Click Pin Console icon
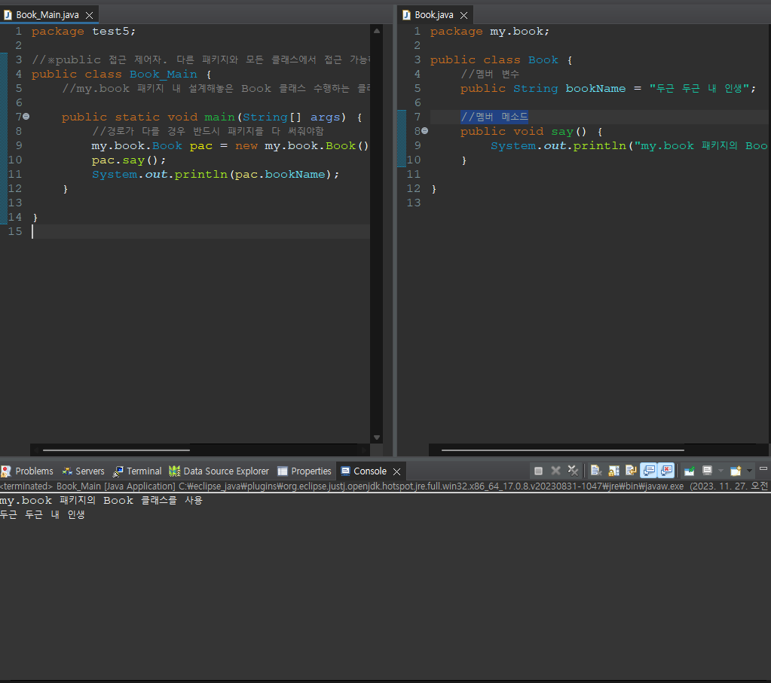The image size is (771, 683). tap(690, 471)
